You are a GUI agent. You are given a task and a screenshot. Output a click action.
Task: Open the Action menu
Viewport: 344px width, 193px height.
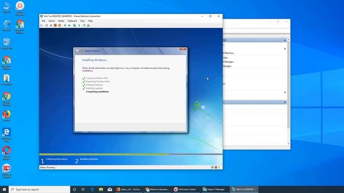click(x=52, y=21)
